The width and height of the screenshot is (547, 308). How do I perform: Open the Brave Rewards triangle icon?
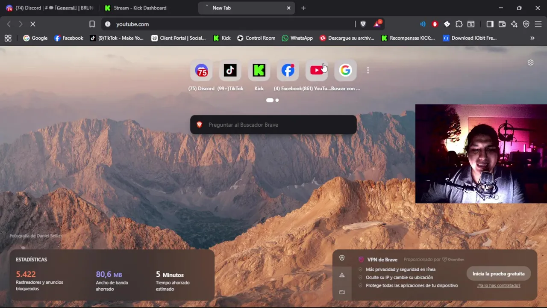coord(377,24)
